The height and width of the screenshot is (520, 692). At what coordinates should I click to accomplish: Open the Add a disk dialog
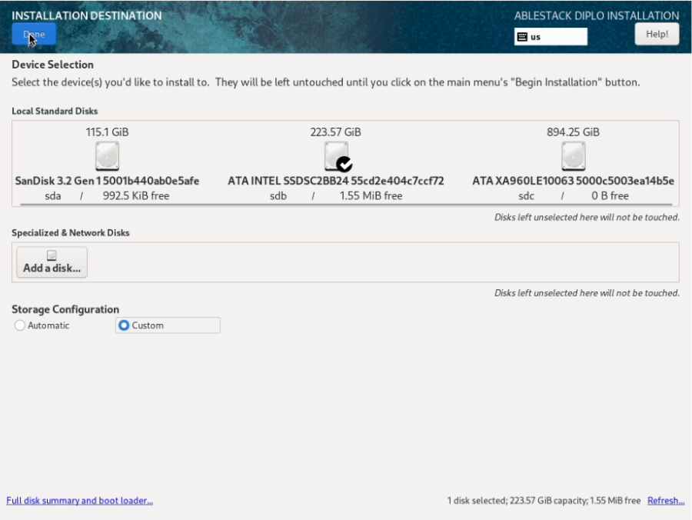click(x=51, y=262)
